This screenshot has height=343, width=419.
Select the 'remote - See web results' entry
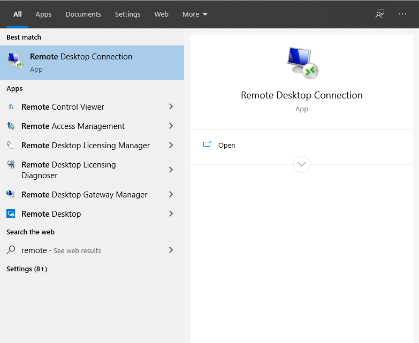point(61,250)
